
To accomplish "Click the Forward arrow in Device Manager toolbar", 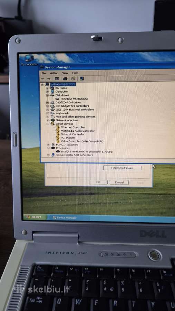I will point(49,78).
